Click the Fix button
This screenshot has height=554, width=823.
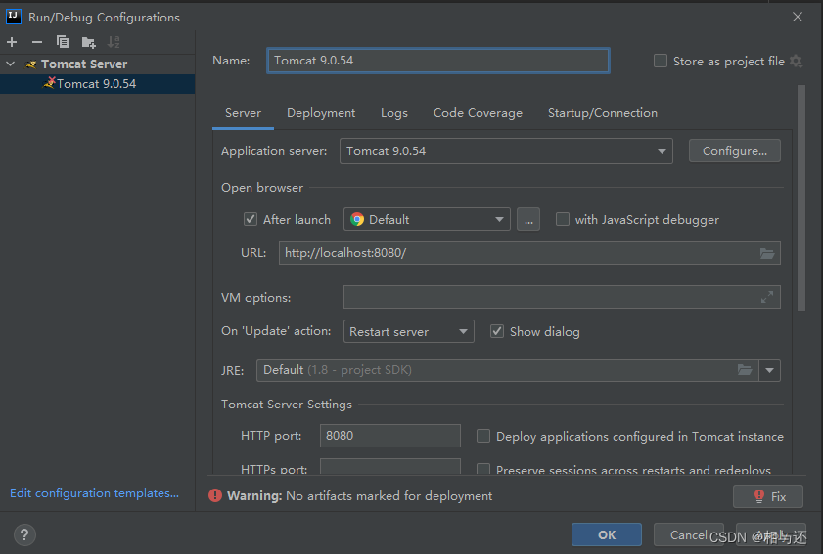768,496
